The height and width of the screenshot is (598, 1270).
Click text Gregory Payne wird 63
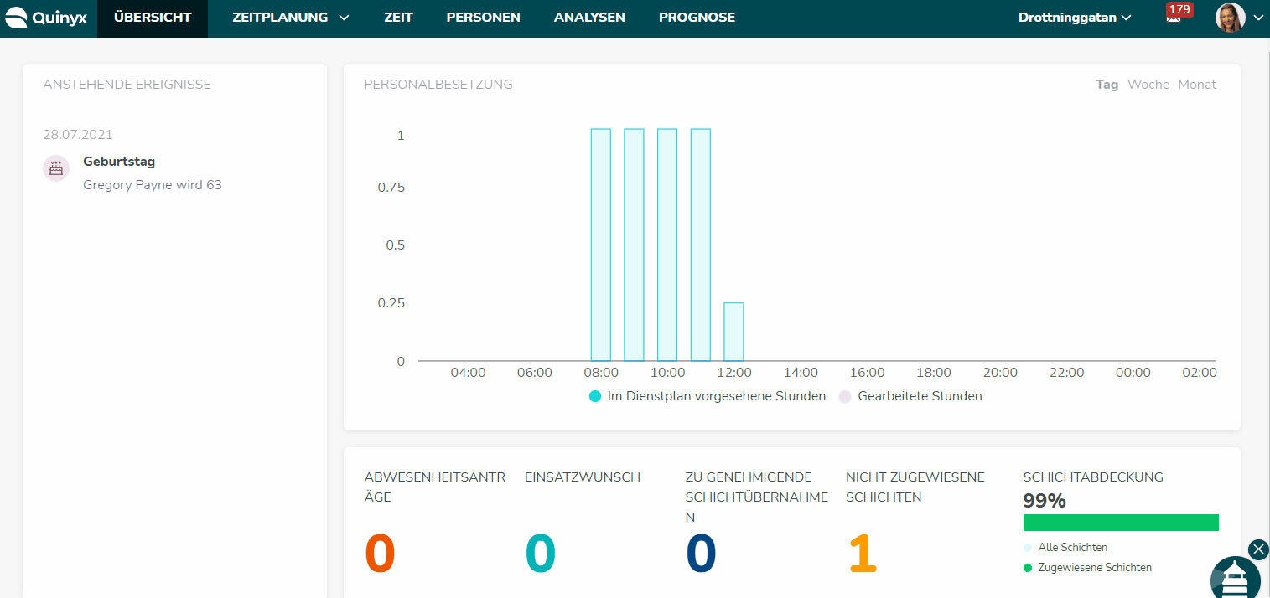tap(153, 185)
